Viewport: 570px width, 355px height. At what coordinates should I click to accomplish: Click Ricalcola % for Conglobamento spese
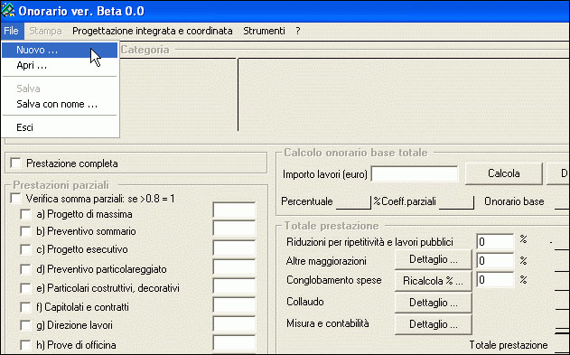click(434, 281)
